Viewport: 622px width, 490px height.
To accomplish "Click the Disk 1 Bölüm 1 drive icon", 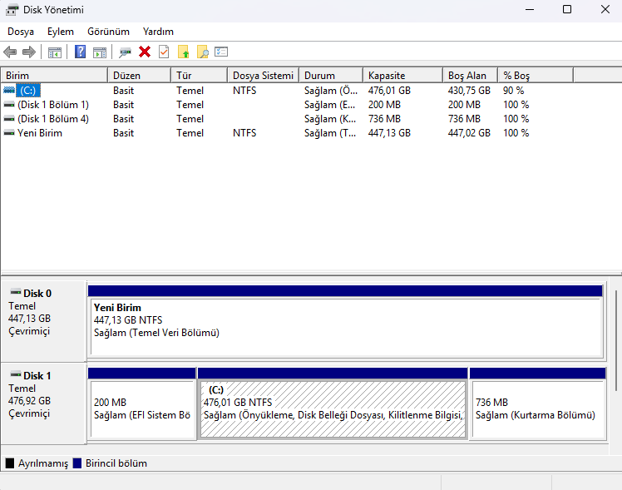I will click(x=8, y=105).
